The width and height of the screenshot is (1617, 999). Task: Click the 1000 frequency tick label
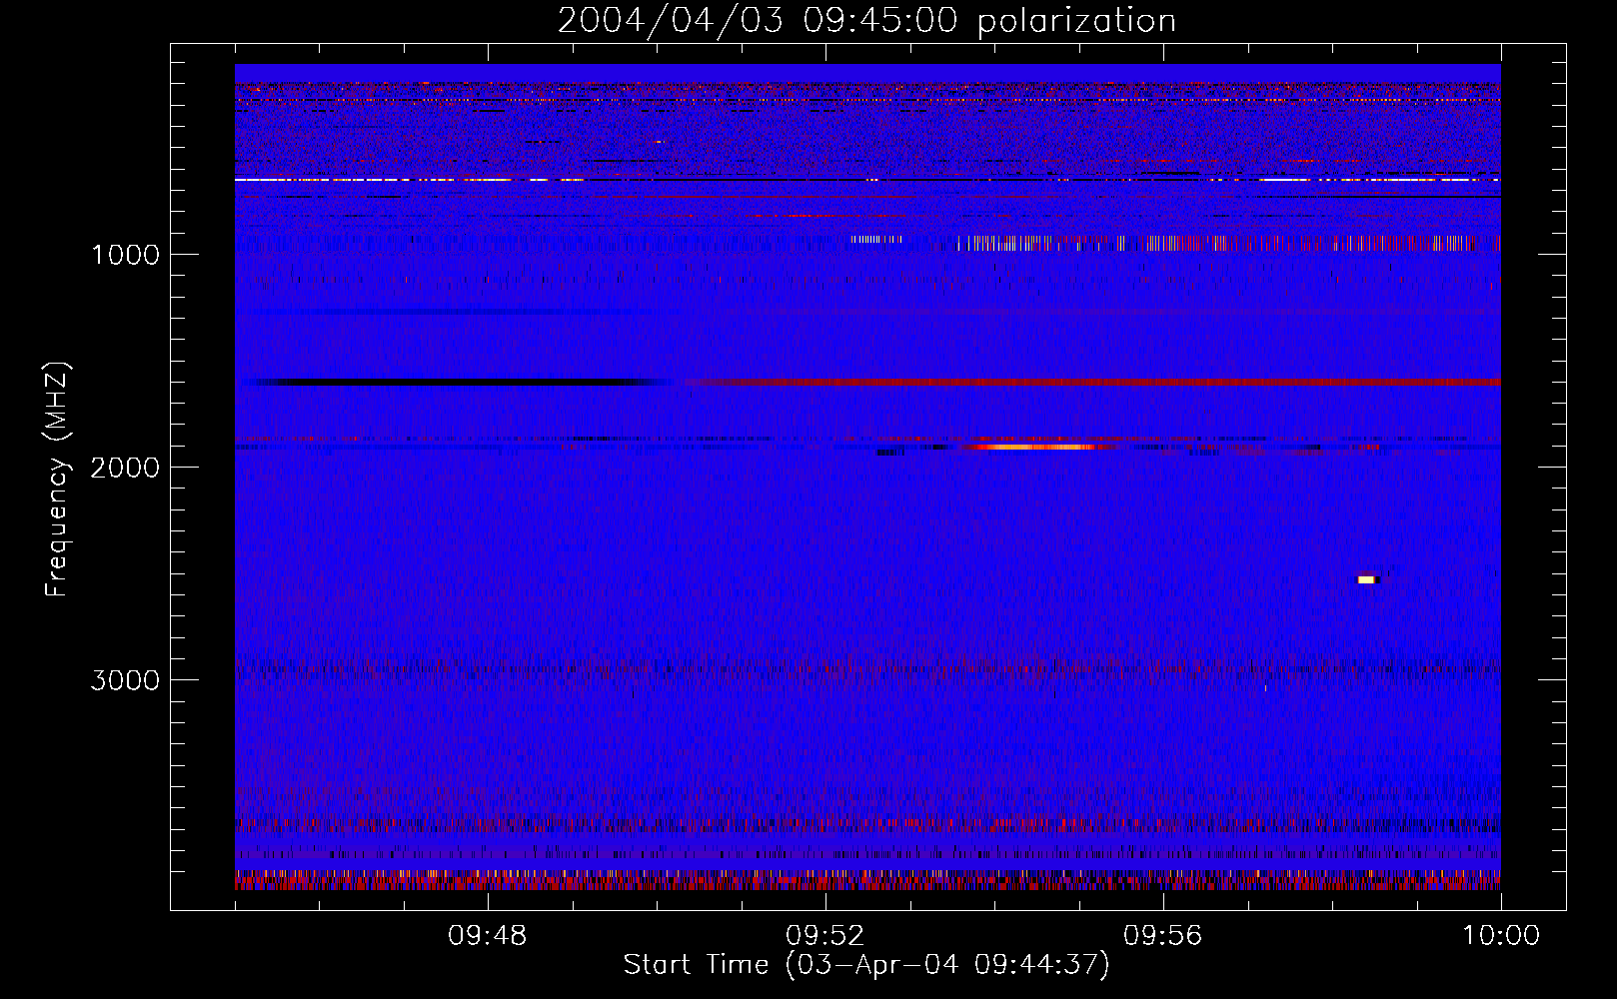[x=125, y=255]
